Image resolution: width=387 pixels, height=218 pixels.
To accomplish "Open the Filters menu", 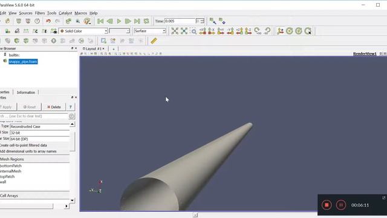I will pos(40,13).
